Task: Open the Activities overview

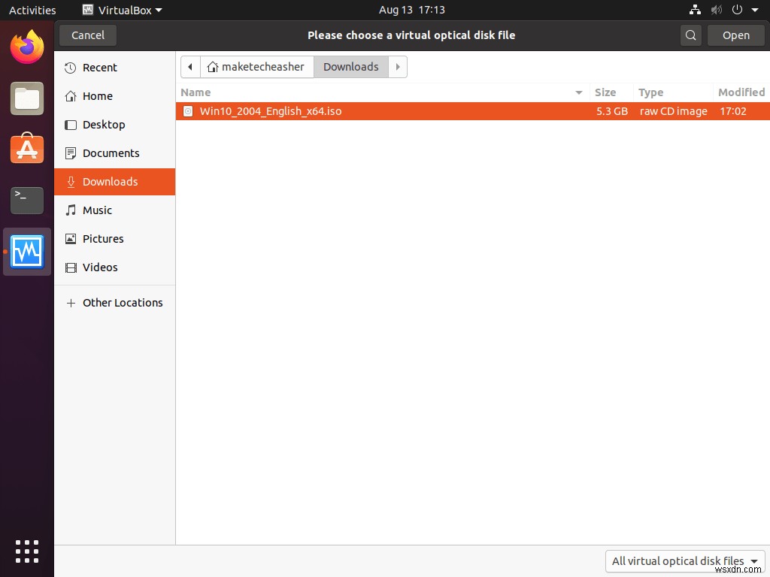Action: point(32,10)
